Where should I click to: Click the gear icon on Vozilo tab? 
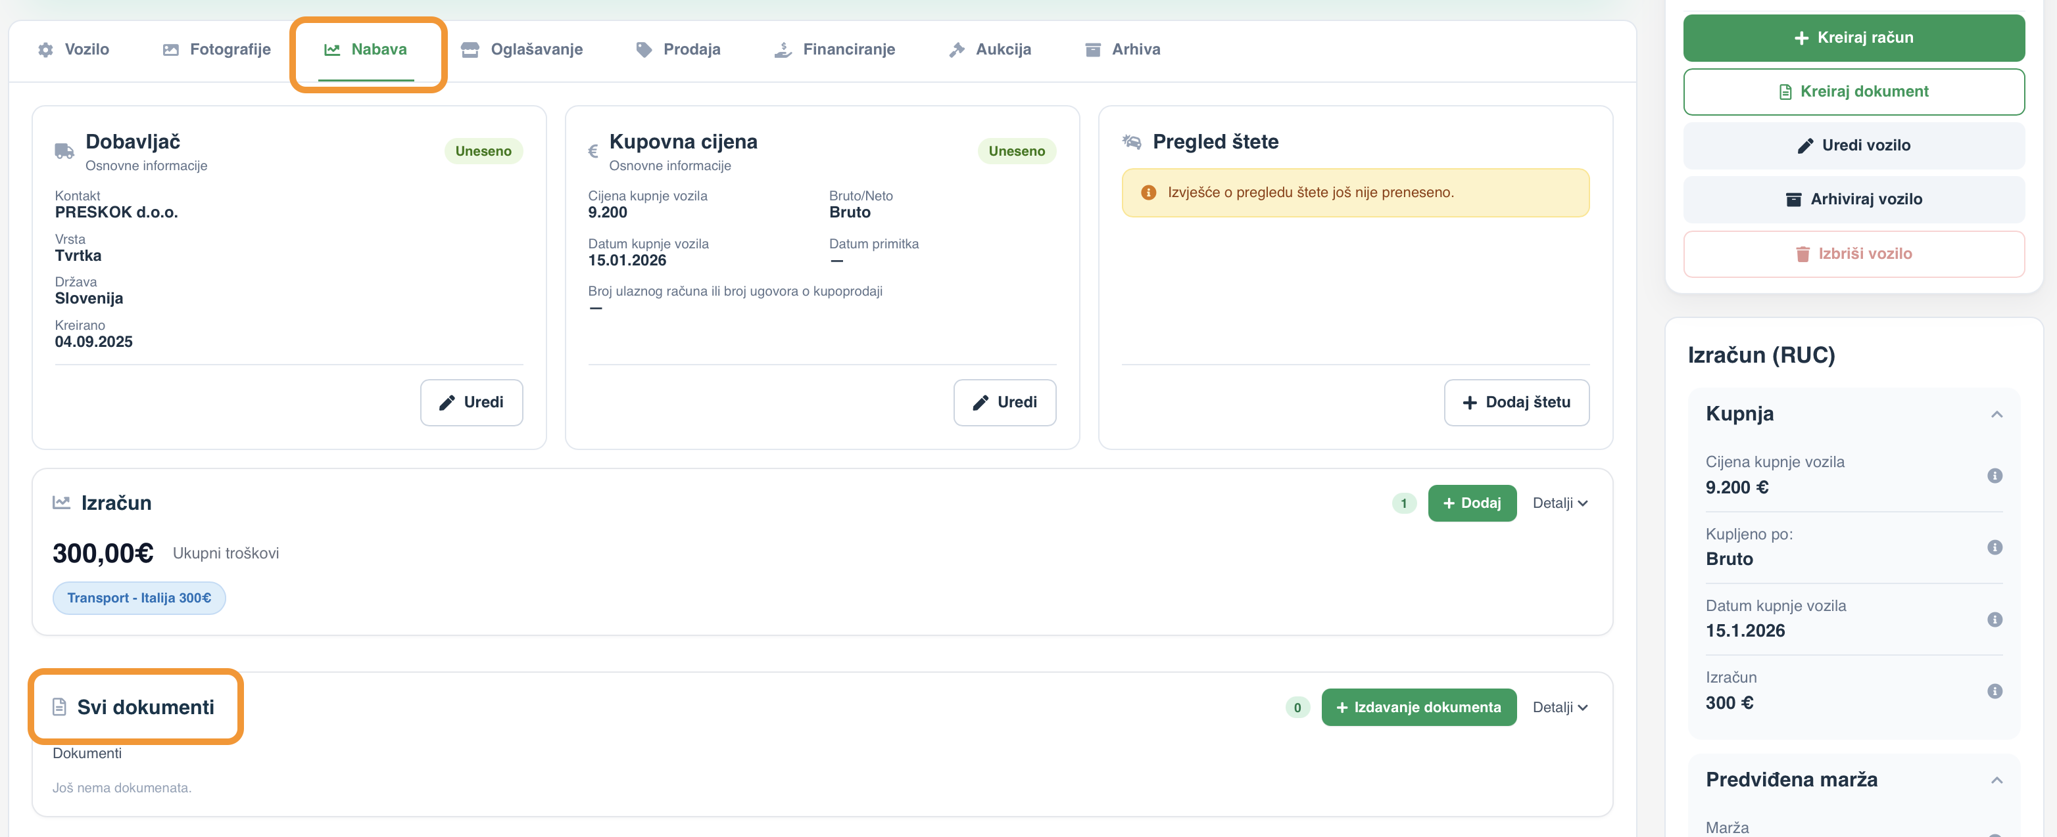click(x=45, y=49)
